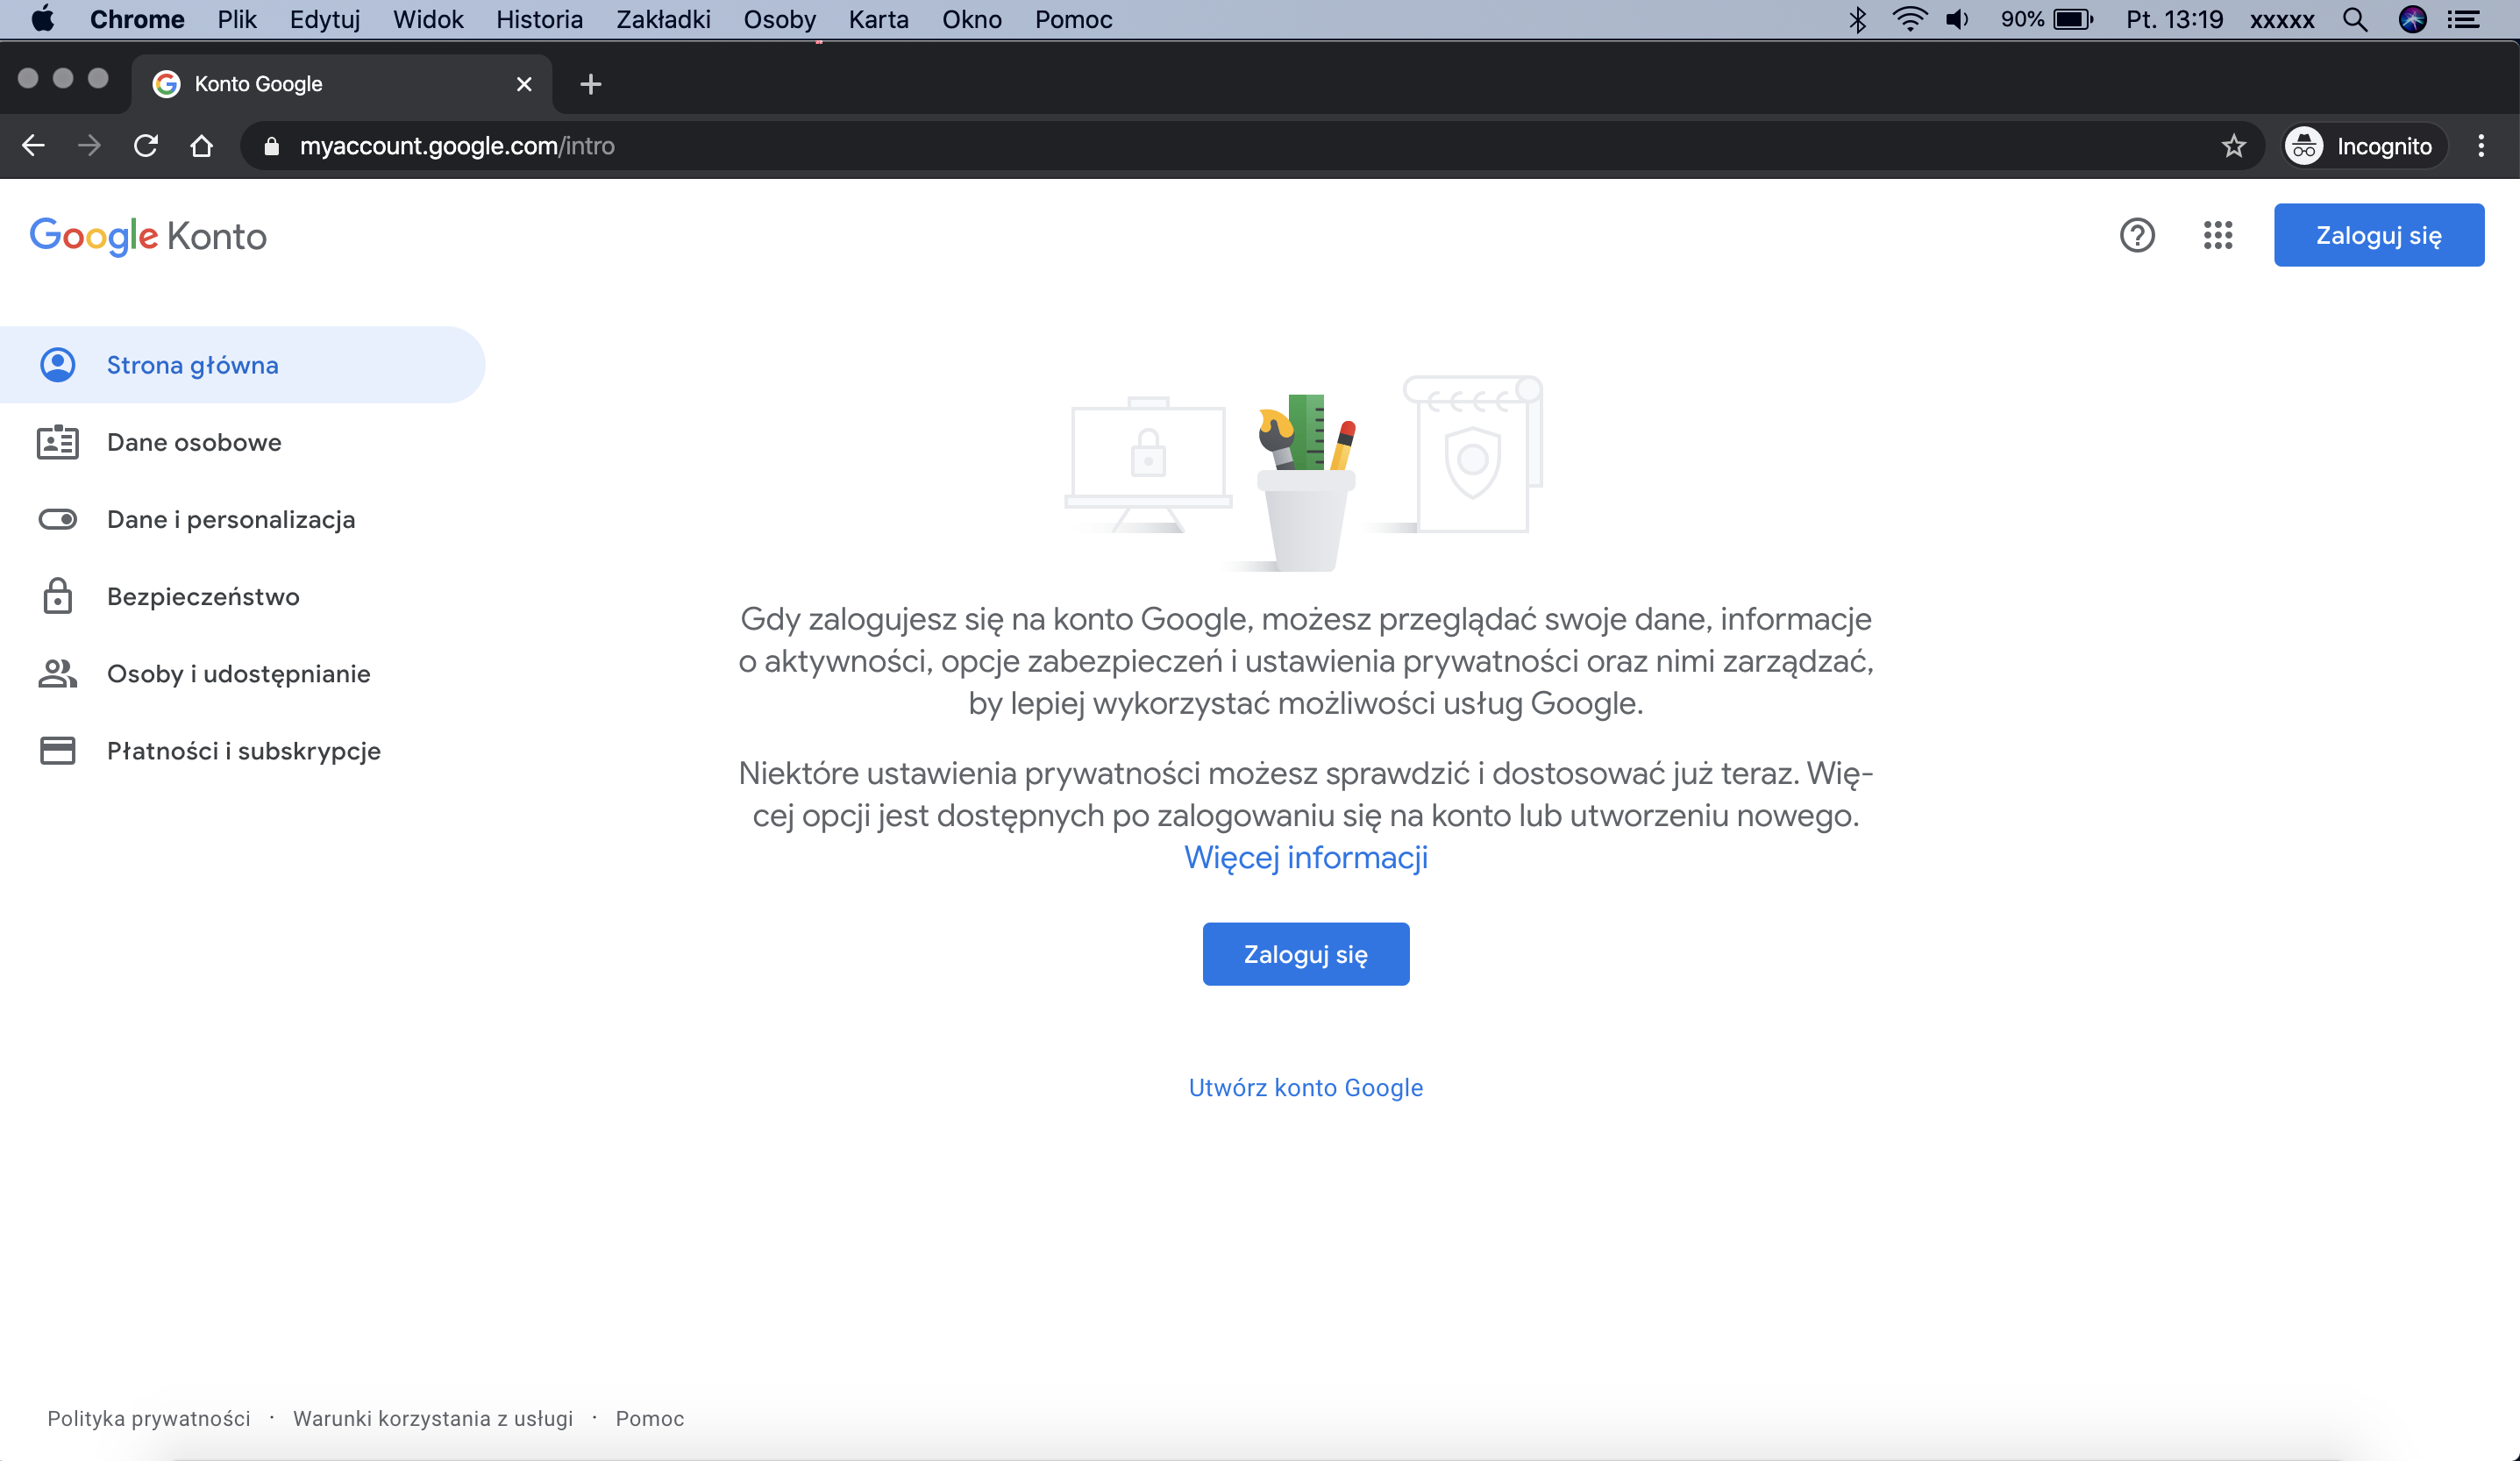Viewport: 2520px width, 1461px height.
Task: Click the top-right Zaloguj się button
Action: pos(2379,235)
